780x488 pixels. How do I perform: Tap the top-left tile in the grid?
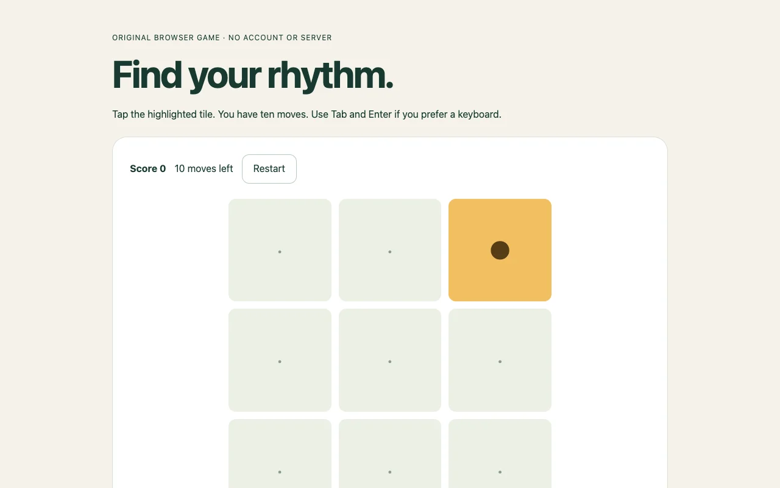click(280, 250)
